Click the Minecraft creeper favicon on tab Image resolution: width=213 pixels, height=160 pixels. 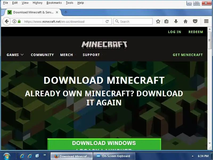point(10,12)
